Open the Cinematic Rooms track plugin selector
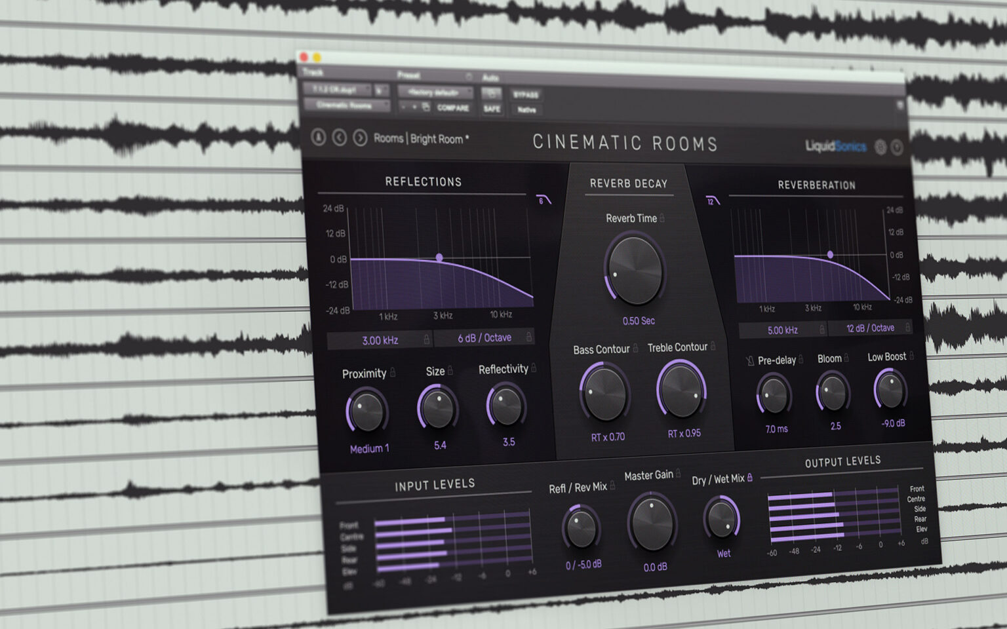Image resolution: width=1007 pixels, height=629 pixels. pyautogui.click(x=346, y=105)
